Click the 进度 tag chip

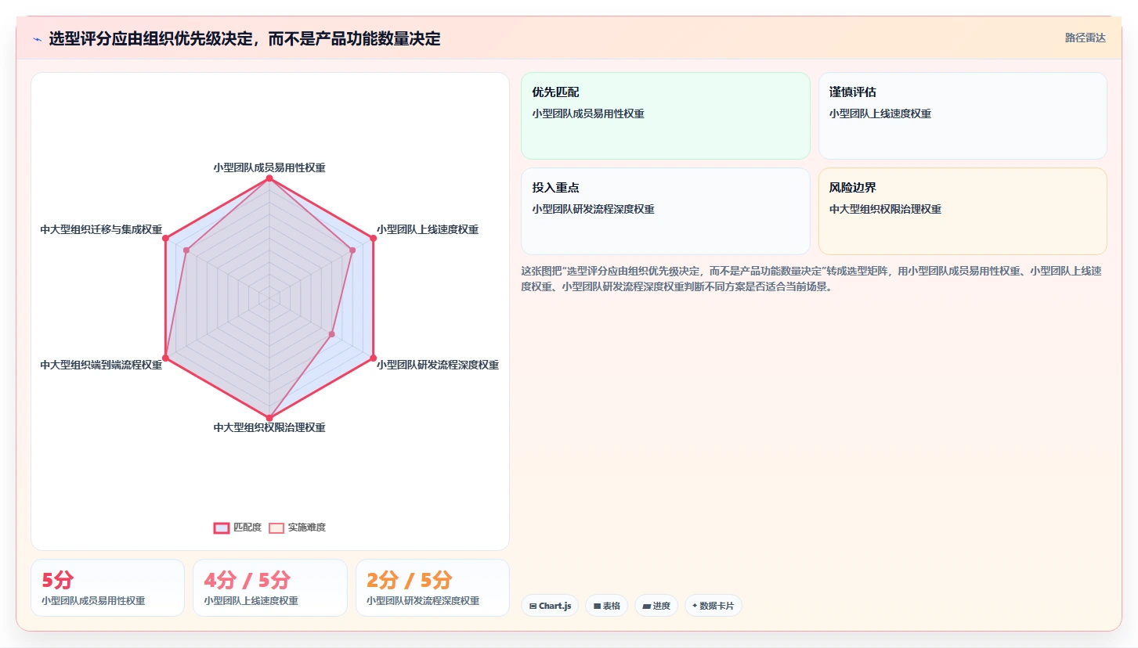pyautogui.click(x=656, y=606)
